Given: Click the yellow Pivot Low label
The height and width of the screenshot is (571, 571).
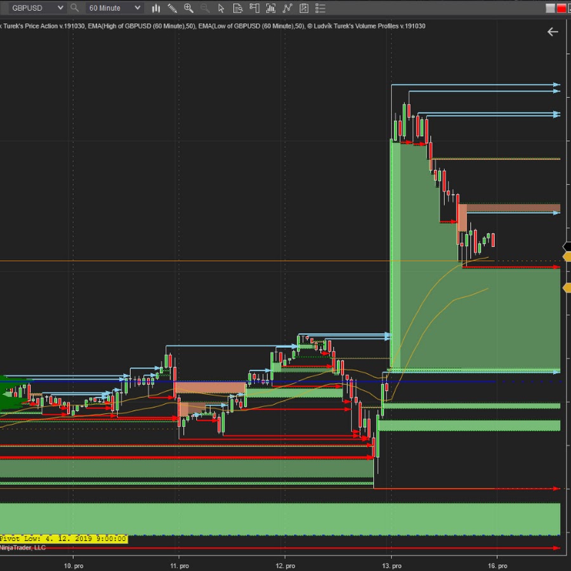Looking at the screenshot, I should coord(63,539).
